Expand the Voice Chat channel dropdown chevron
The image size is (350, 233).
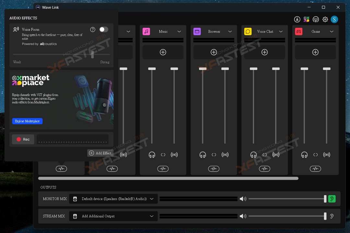click(x=281, y=31)
